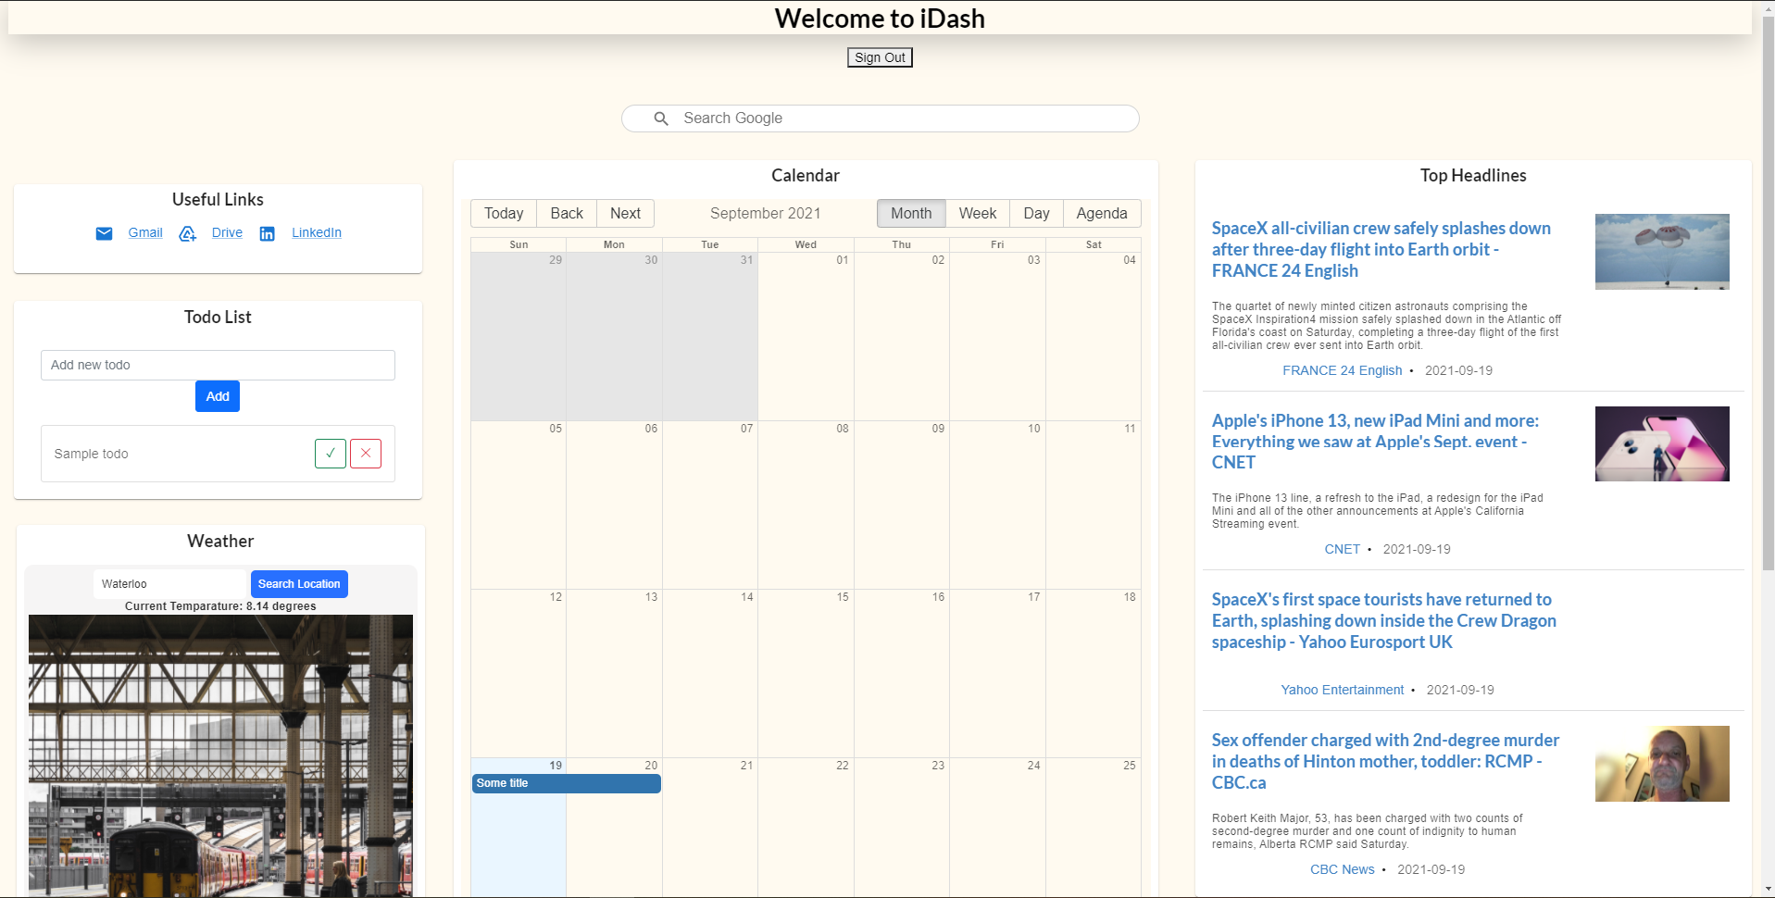Focus the Search Google field
Image resolution: width=1775 pixels, height=898 pixels.
coord(881,118)
